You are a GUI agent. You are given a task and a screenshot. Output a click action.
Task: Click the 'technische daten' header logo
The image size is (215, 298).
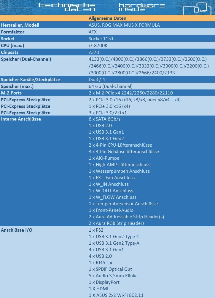tap(67, 7)
